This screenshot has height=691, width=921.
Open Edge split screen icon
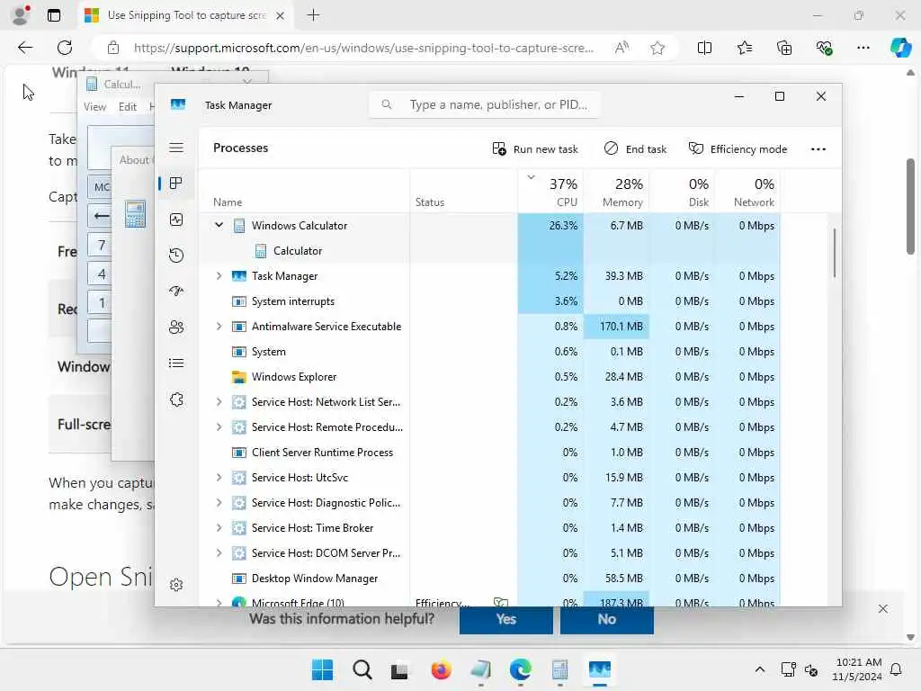tap(704, 48)
